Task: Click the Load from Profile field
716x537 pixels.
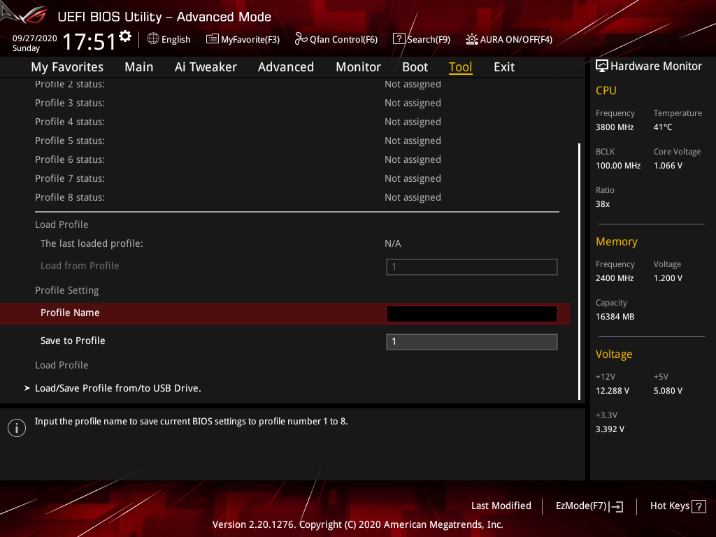Action: (471, 266)
